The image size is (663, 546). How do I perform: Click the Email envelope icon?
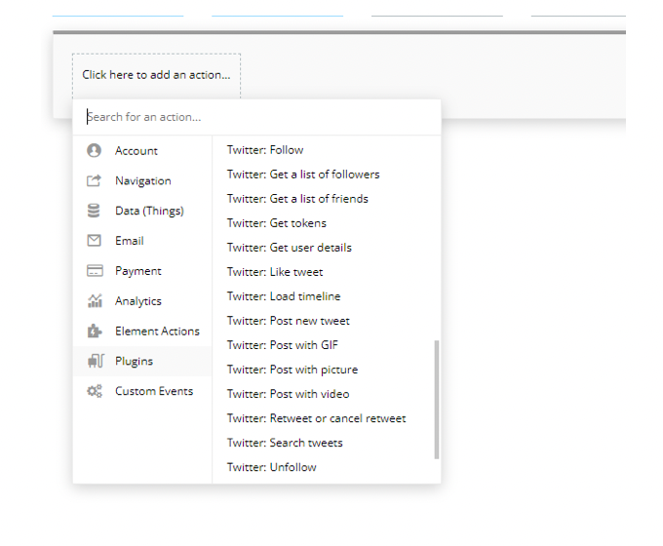[94, 241]
